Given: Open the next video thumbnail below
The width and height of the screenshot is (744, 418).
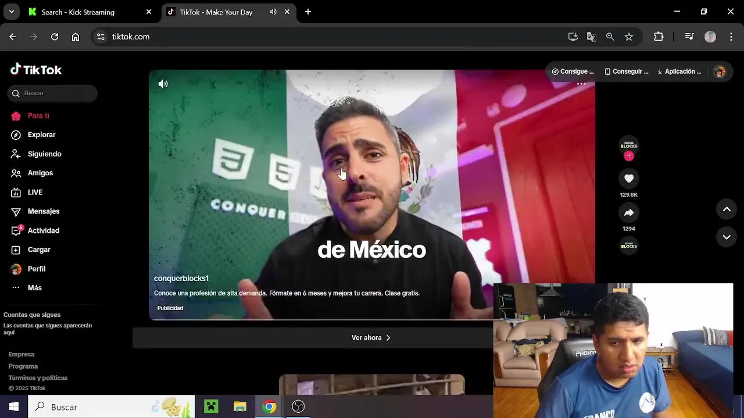Looking at the screenshot, I should [372, 385].
